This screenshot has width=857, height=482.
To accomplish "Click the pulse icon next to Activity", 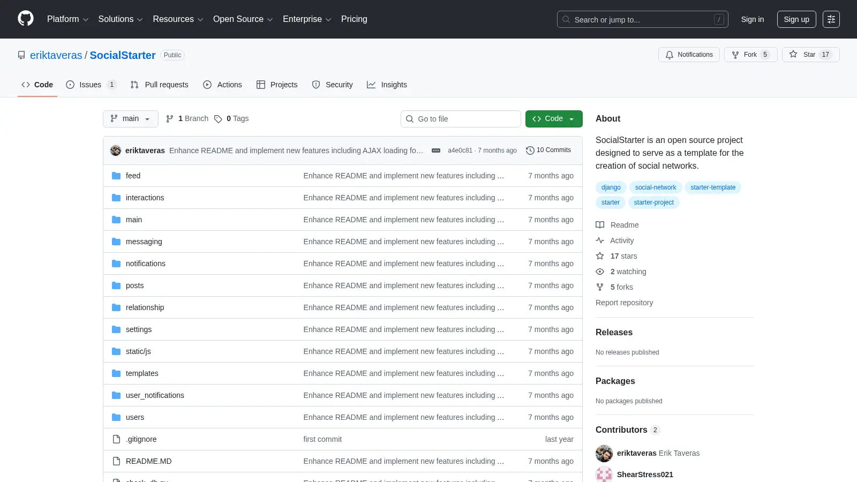I will [x=600, y=240].
